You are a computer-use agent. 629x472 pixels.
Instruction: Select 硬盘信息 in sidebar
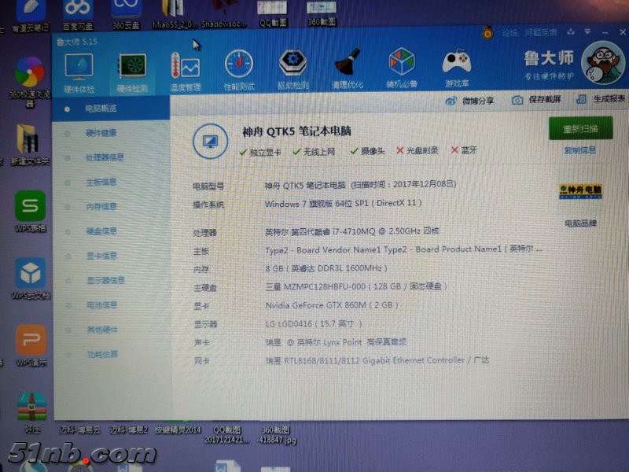coord(101,231)
